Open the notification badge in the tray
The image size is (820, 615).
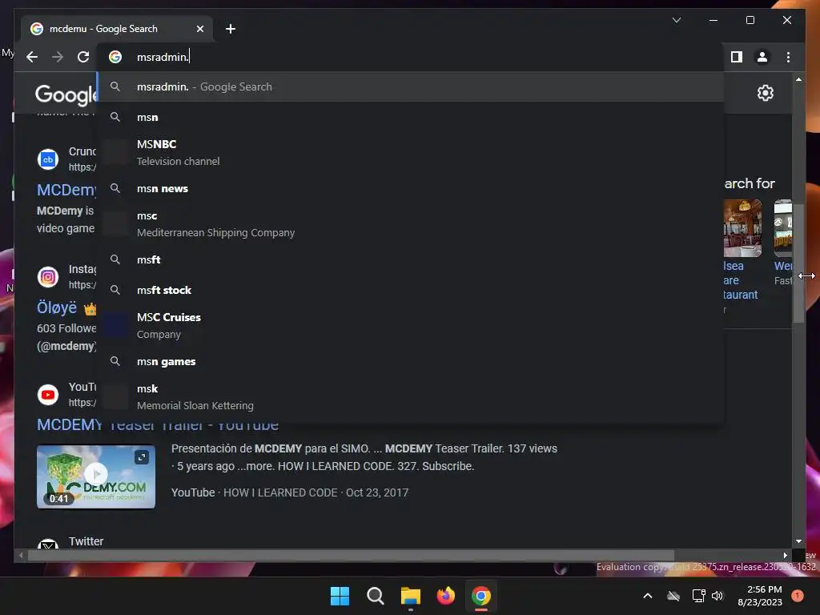798,595
